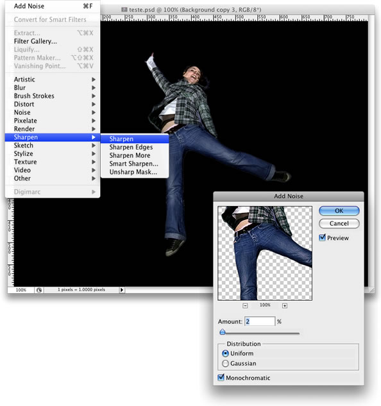Click the document icon next to teste.psd title
This screenshot has height=406, width=381.
(x=124, y=10)
